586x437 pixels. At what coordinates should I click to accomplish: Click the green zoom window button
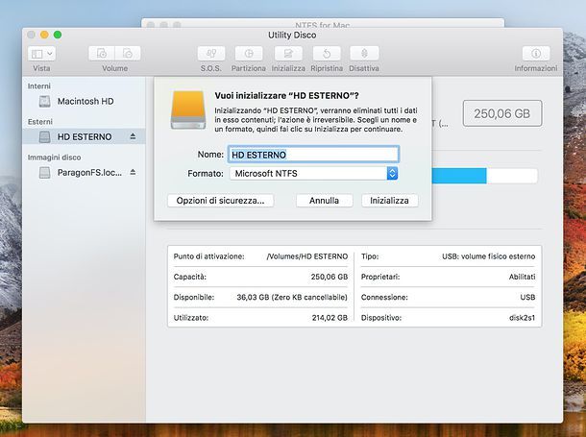tap(58, 35)
